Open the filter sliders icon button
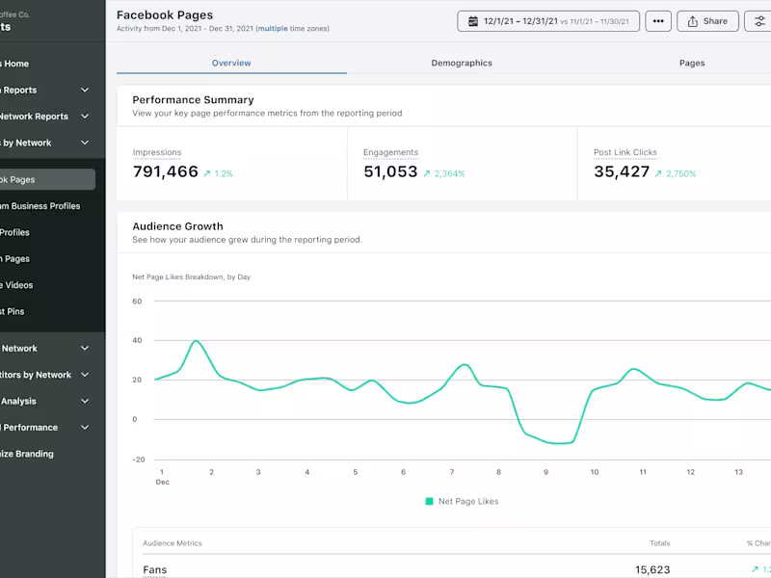Screen dimensions: 771x578 click(x=758, y=21)
